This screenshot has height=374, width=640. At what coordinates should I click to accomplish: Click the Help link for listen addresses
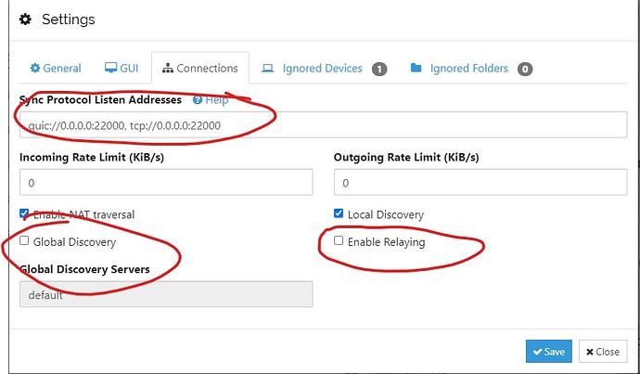(211, 100)
